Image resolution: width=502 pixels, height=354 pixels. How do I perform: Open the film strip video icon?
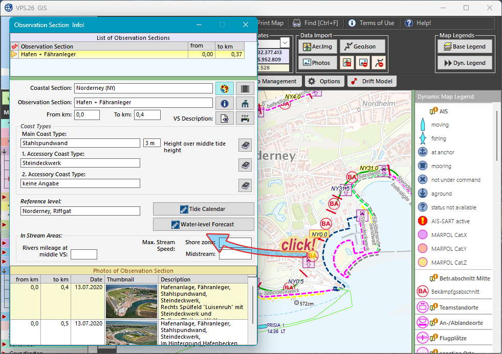(245, 88)
